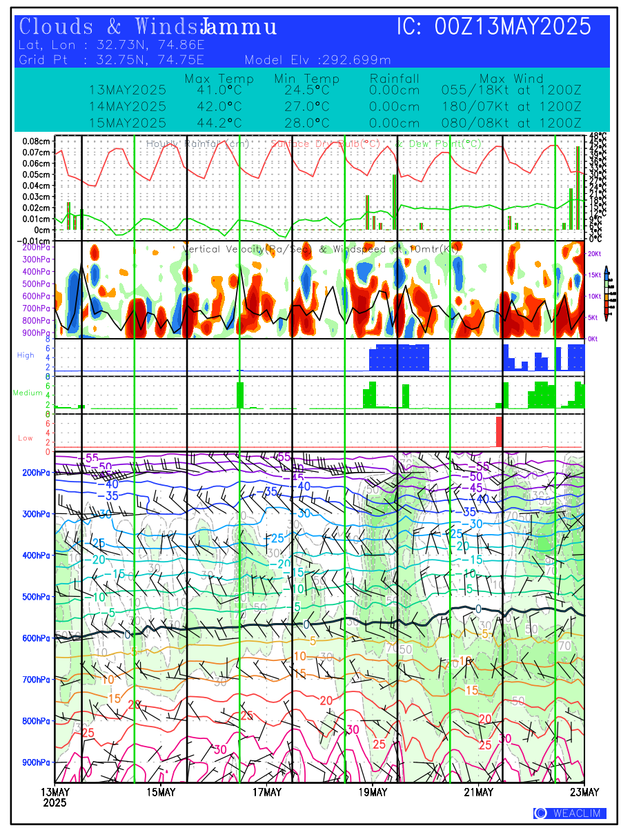Screen dimensions: 621x828
Task: Click max wind '055/18Kt at 1200Z'
Action: pyautogui.click(x=511, y=90)
